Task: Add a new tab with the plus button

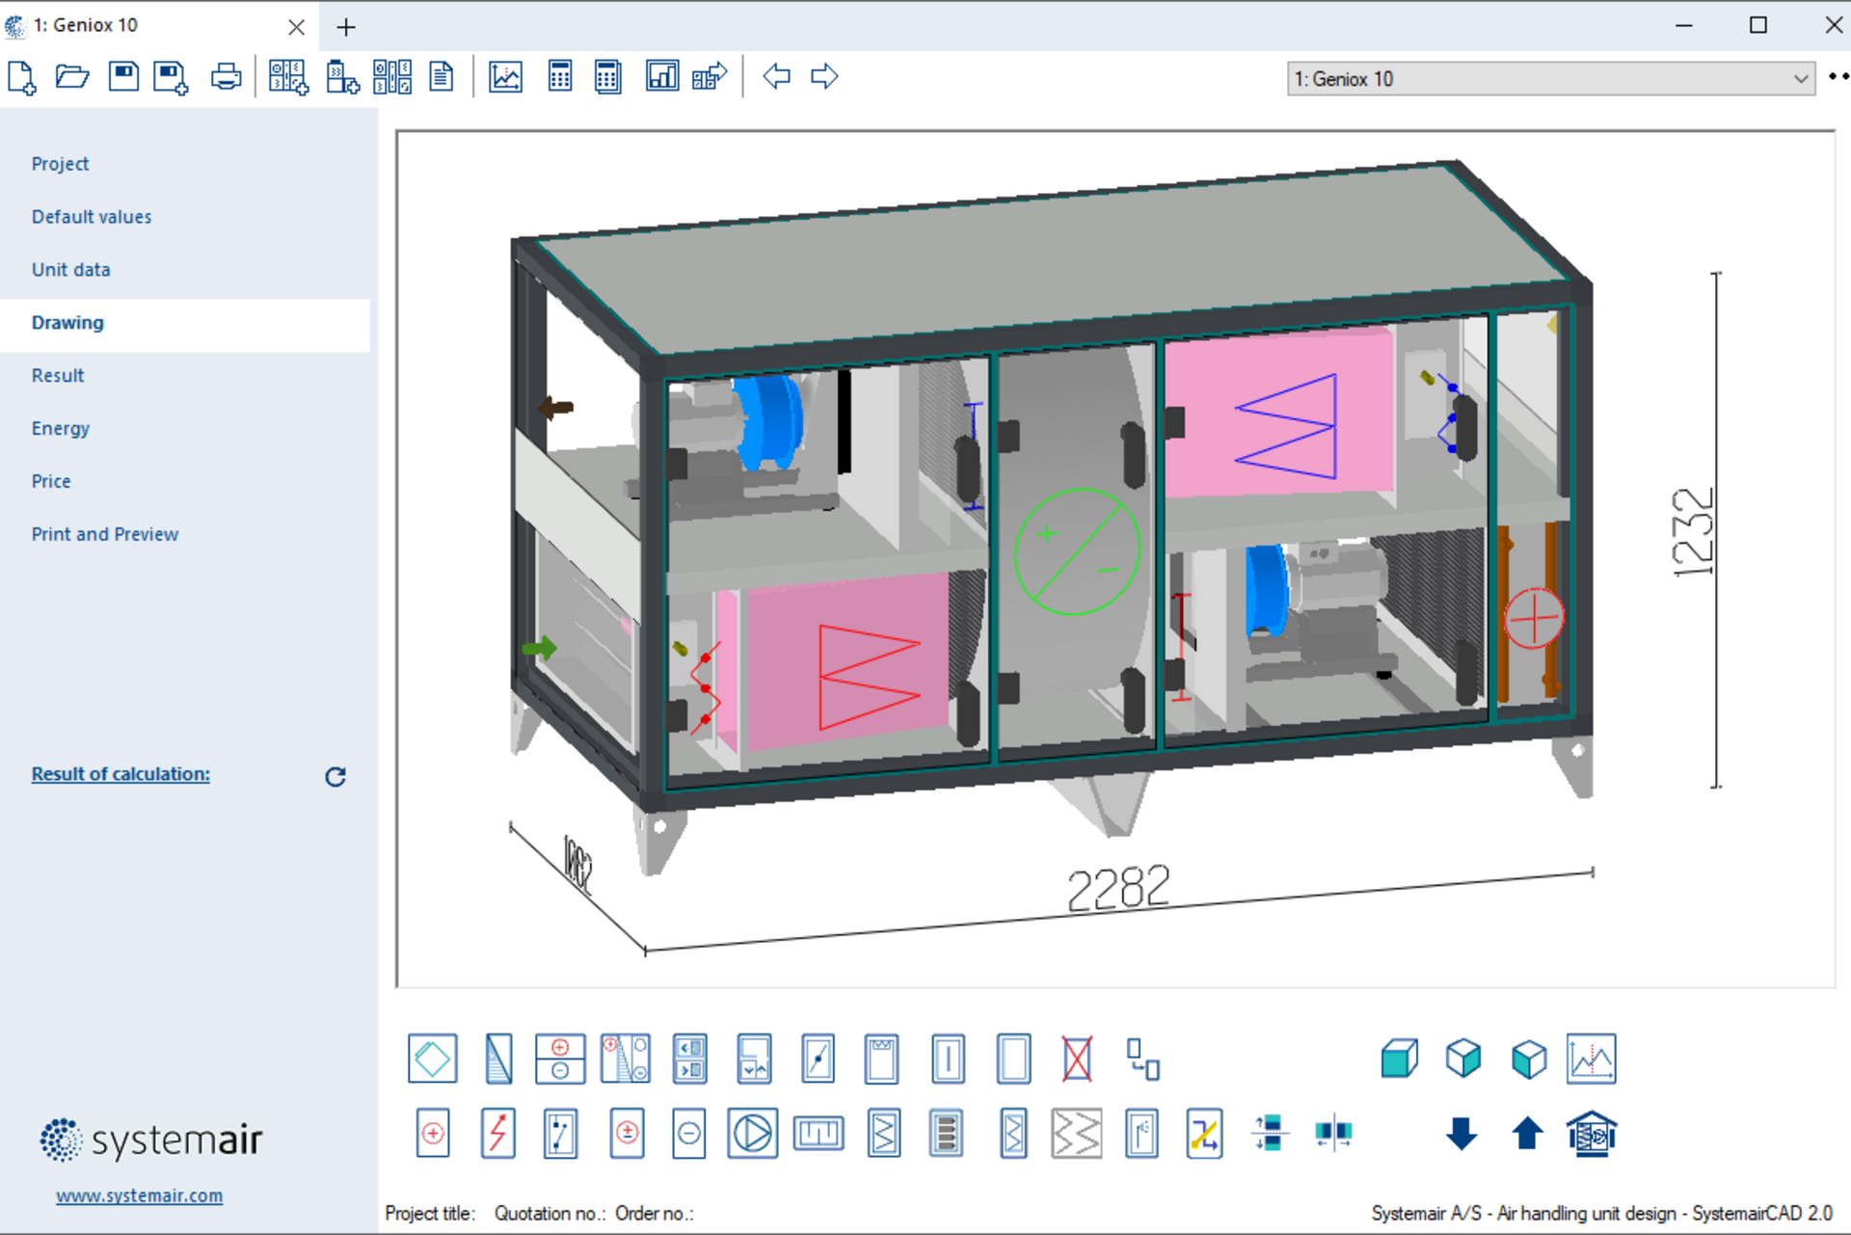Action: tap(346, 27)
